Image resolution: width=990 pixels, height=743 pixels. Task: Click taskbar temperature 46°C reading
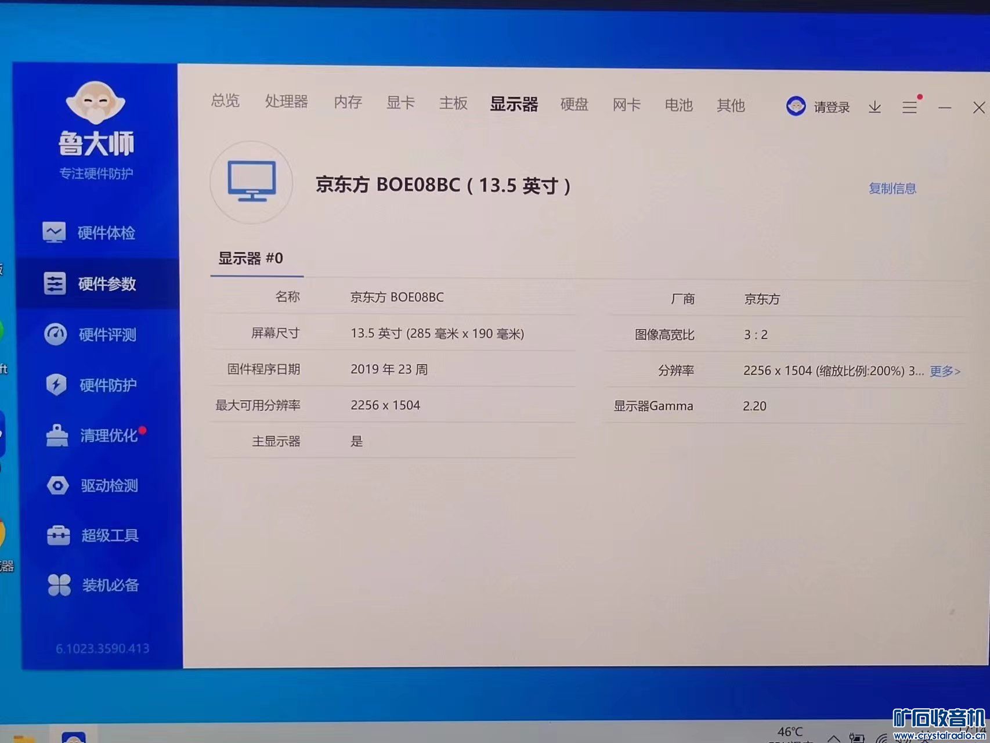click(x=790, y=731)
